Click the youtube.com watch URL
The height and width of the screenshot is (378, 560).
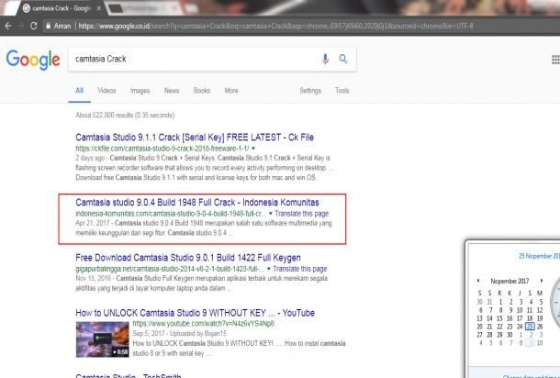204,324
